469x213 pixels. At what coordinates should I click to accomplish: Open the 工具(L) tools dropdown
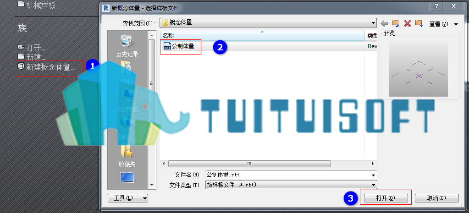[x=128, y=198]
